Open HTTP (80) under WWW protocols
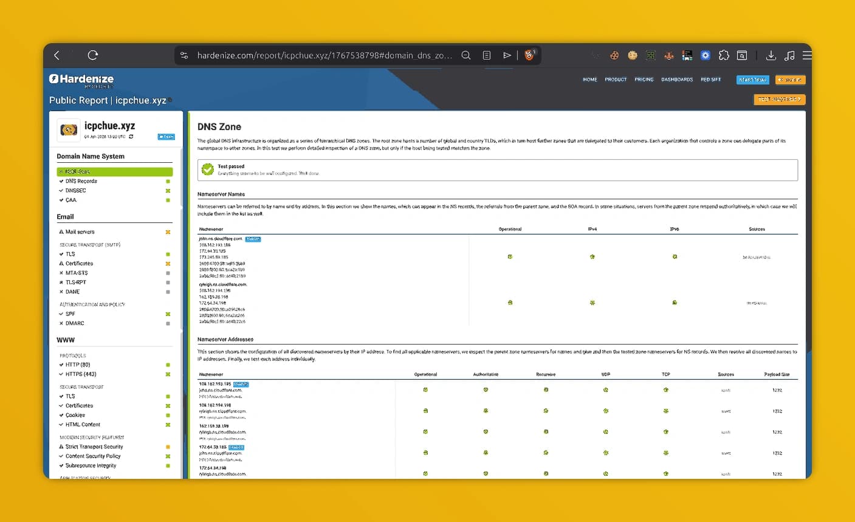The image size is (855, 522). pyautogui.click(x=78, y=365)
